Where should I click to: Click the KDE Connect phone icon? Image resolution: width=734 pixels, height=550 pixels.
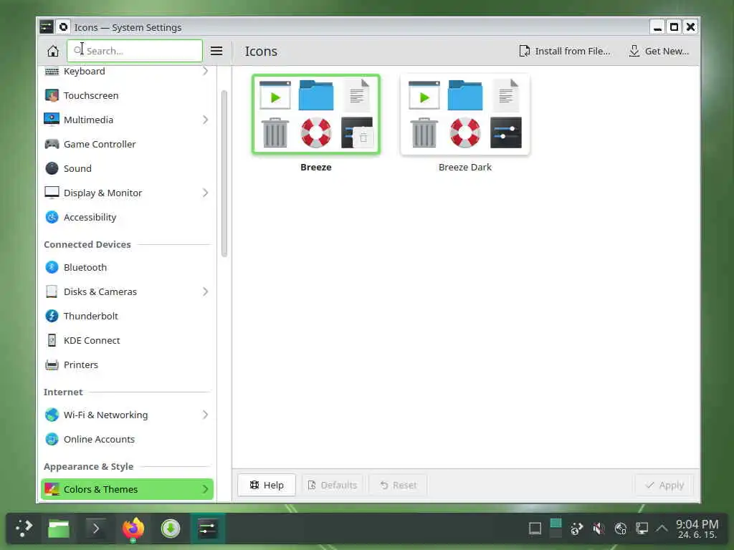[52, 340]
